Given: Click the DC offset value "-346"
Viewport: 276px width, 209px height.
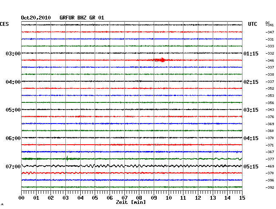Looking at the screenshot, I should click(270, 60).
